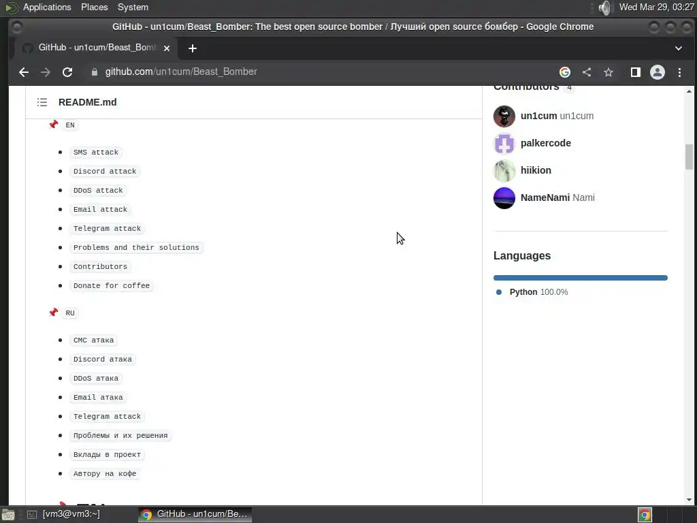This screenshot has width=697, height=523.
Task: Click the README.md heading
Action: click(88, 102)
